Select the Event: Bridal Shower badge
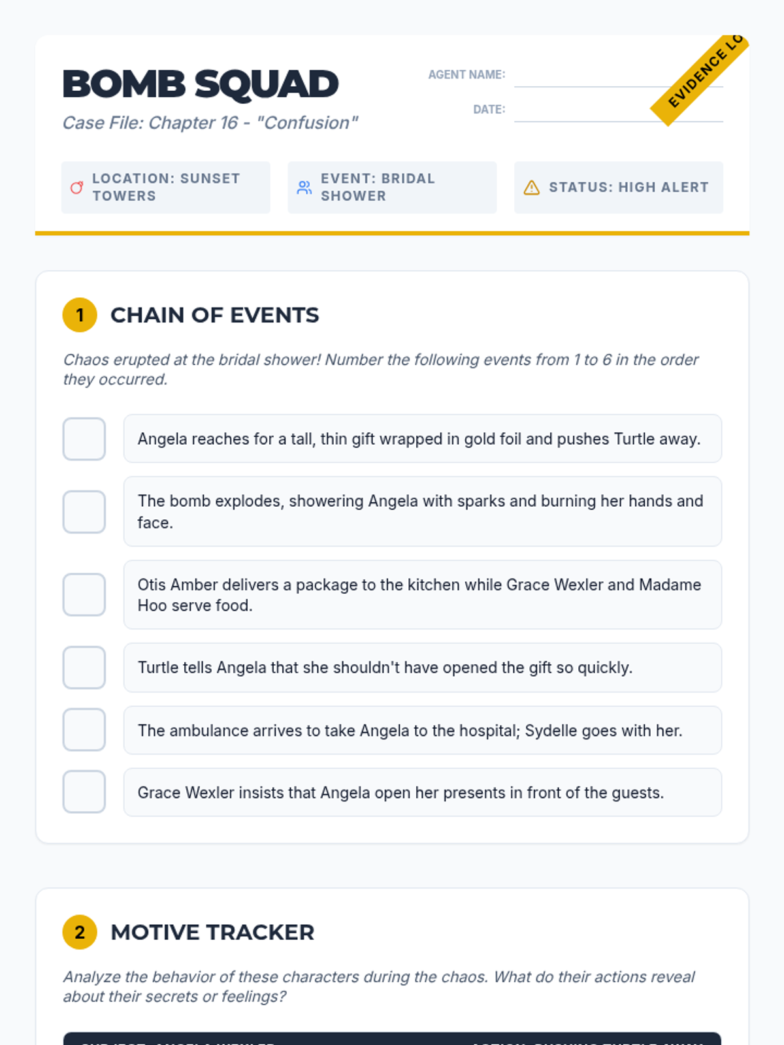Screen dimensions: 784x1045 tap(392, 187)
